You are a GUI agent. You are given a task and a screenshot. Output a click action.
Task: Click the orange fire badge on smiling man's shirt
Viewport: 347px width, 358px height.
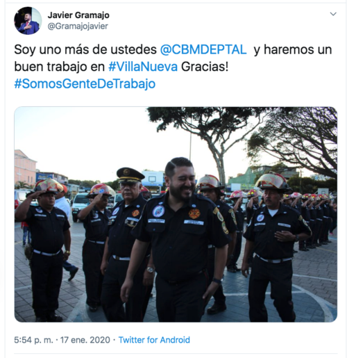(x=194, y=213)
